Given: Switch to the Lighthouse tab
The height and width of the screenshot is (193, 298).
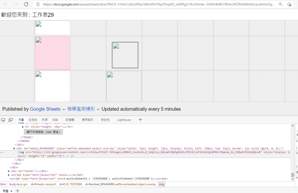Looking at the screenshot, I should 124,120.
